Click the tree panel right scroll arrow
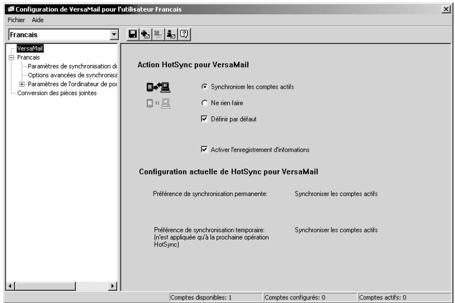 (x=113, y=286)
